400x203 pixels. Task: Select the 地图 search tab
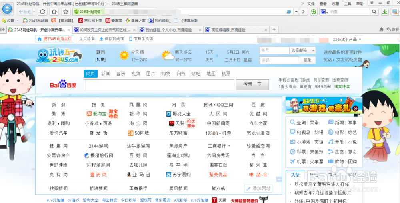pyautogui.click(x=211, y=74)
